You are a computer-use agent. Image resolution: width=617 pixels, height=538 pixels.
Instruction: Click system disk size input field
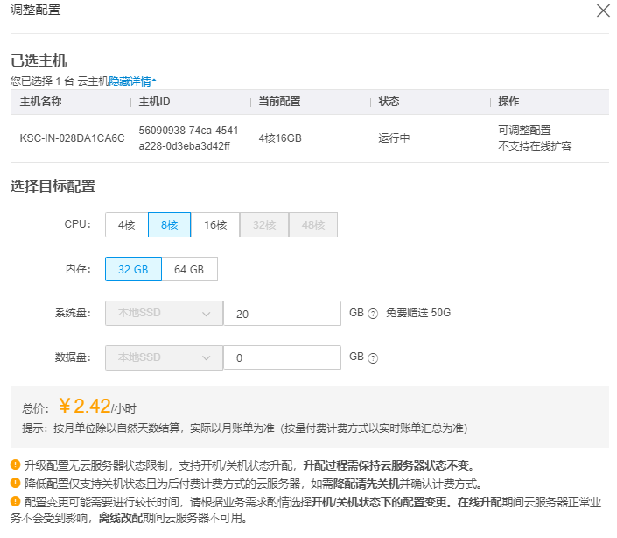click(x=282, y=314)
